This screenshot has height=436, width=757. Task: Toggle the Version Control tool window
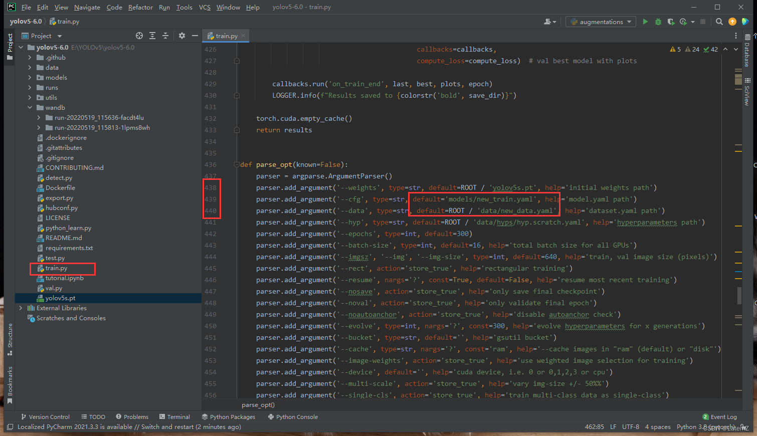(x=45, y=417)
